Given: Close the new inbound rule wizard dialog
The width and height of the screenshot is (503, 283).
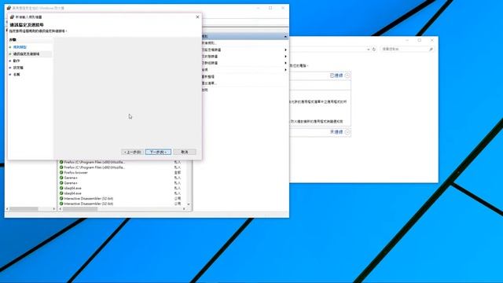Looking at the screenshot, I should pos(197,17).
